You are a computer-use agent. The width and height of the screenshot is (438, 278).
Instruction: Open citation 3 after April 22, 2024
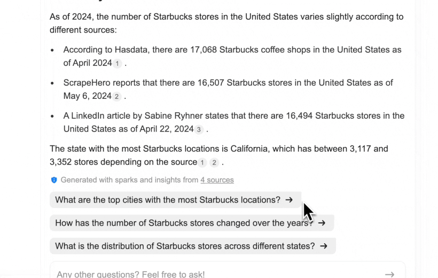(199, 130)
